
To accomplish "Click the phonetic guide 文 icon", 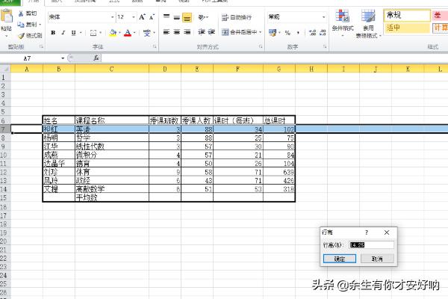I will [147, 33].
